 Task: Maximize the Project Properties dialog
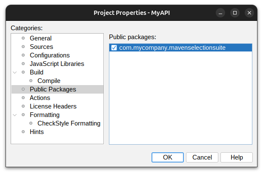pyautogui.click(x=234, y=13)
